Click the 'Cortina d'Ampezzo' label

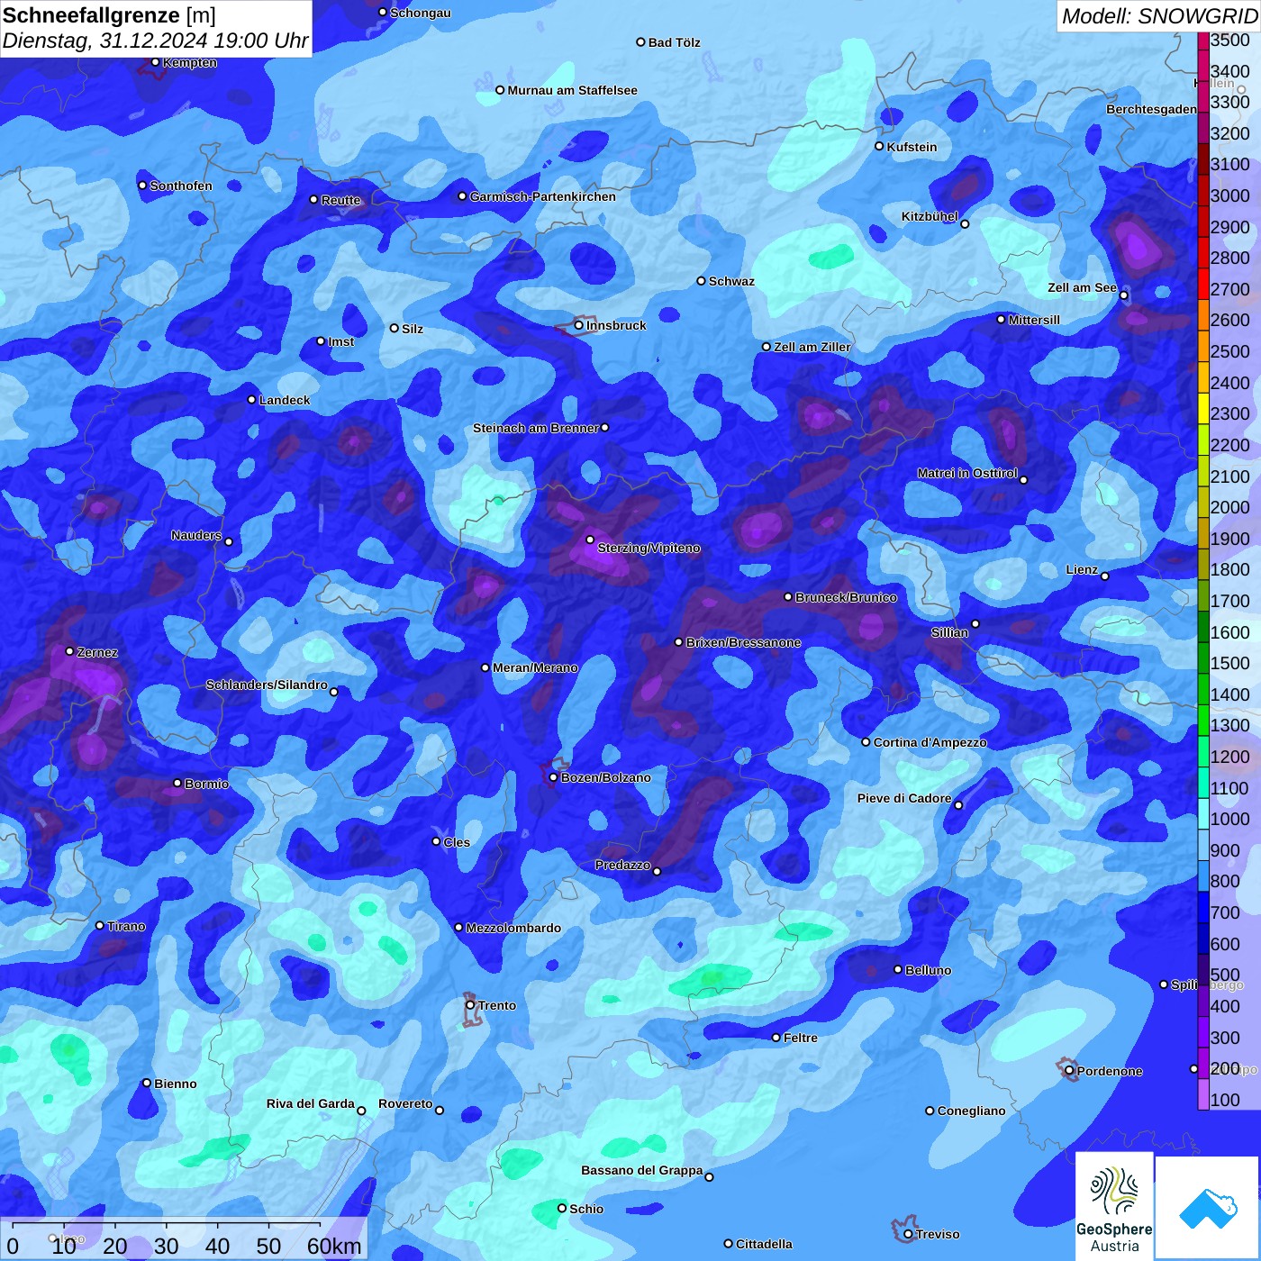tap(930, 742)
